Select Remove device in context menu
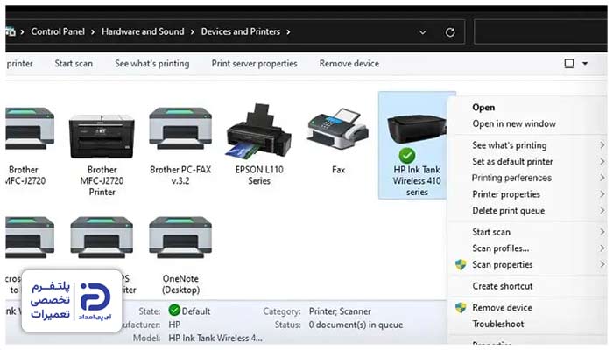 click(x=502, y=308)
